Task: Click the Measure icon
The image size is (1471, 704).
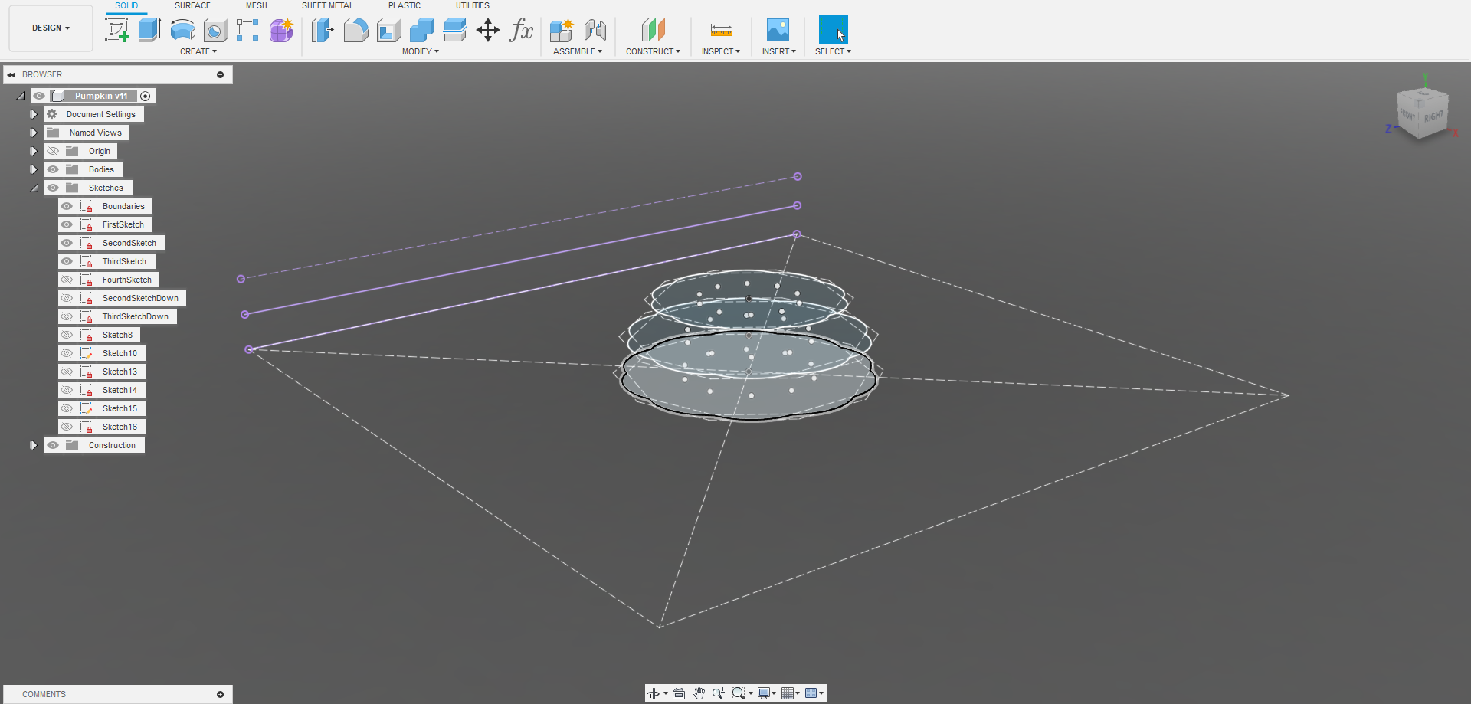Action: click(x=721, y=30)
